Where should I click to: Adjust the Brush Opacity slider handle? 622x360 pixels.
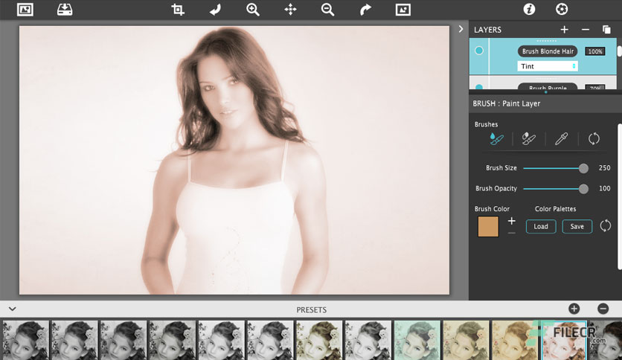[583, 189]
